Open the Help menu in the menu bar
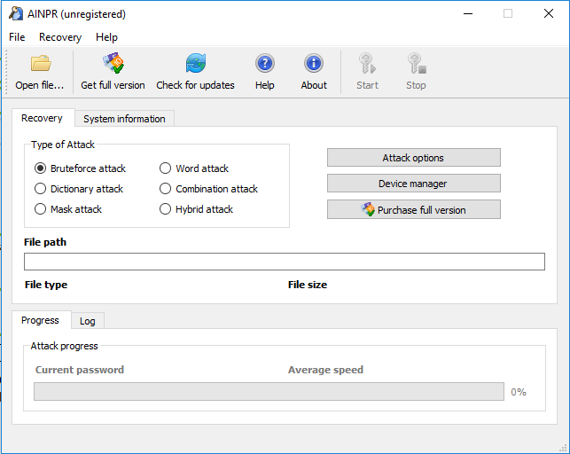 pyautogui.click(x=106, y=37)
